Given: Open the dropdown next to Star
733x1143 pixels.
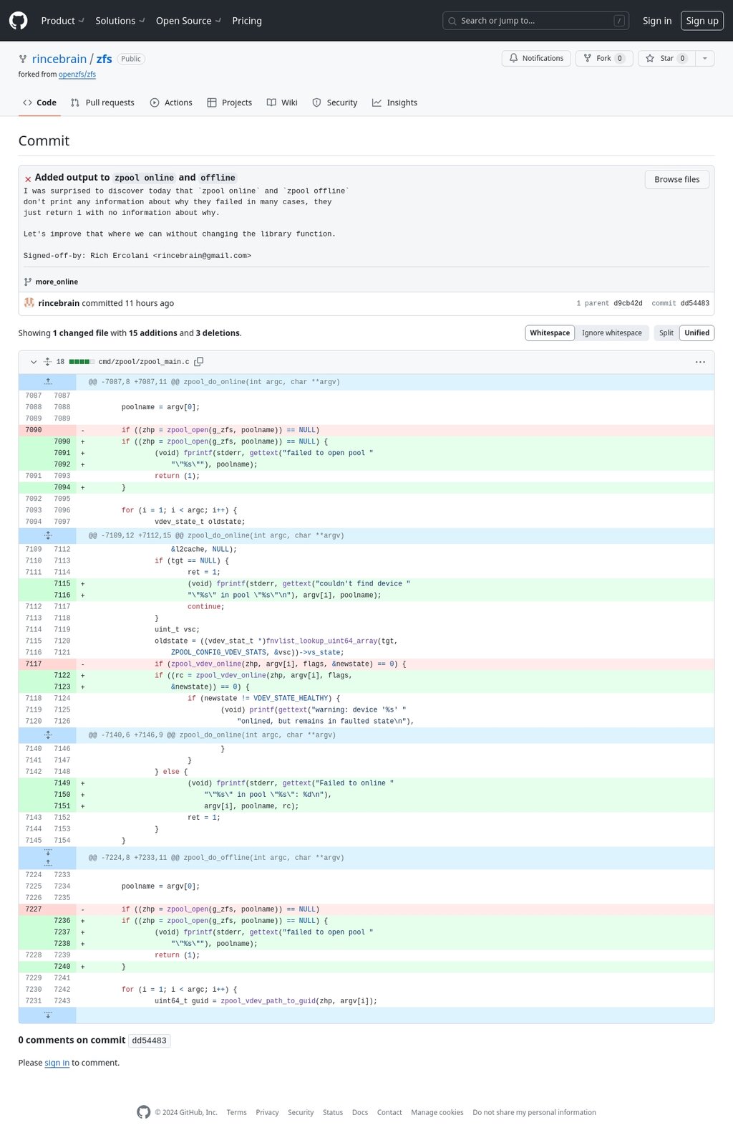Looking at the screenshot, I should click(705, 58).
